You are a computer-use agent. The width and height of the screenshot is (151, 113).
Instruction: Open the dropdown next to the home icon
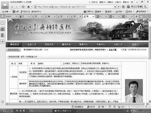coord(31,7)
